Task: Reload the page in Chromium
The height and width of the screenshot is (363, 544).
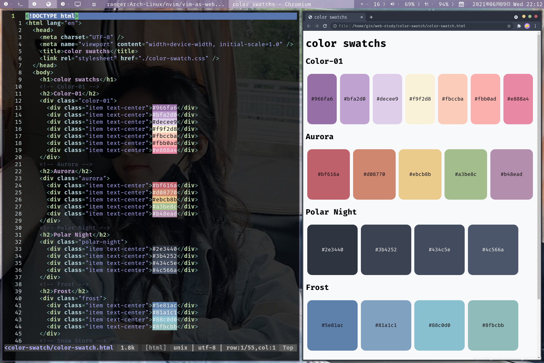Action: pos(325,26)
